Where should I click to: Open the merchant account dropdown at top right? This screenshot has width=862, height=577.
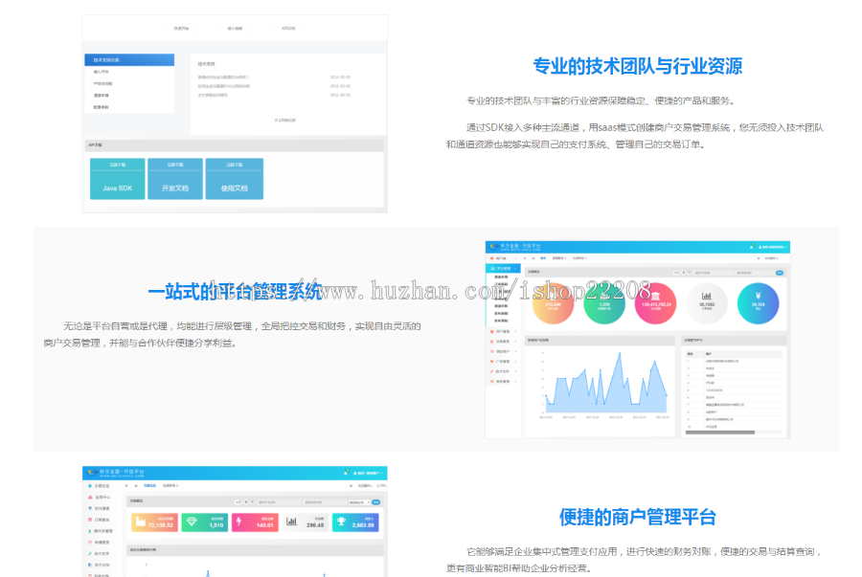click(x=369, y=472)
